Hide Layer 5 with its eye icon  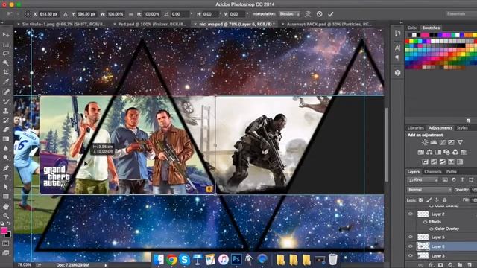click(x=411, y=237)
